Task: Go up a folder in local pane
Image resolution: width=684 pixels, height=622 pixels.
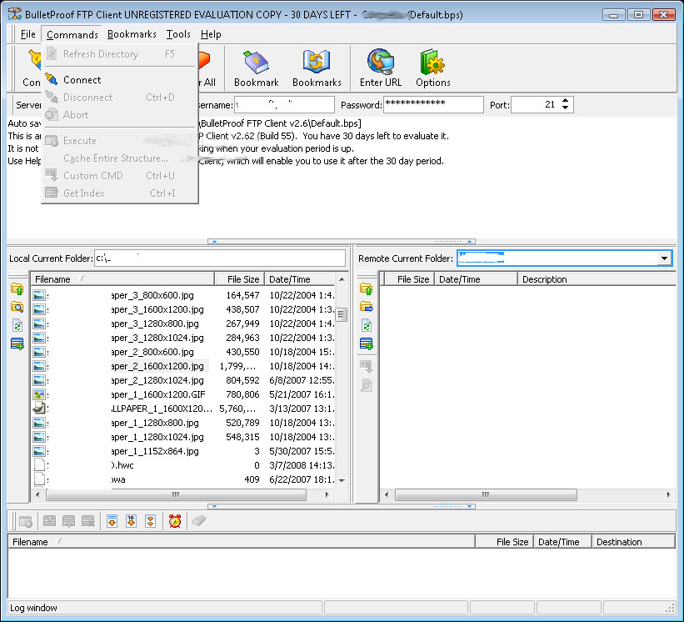Action: pyautogui.click(x=17, y=288)
